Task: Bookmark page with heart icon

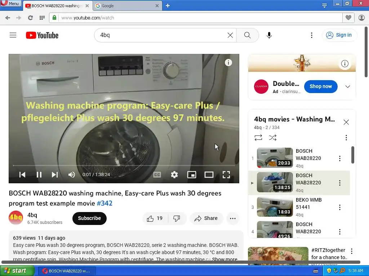Action: tap(348, 18)
